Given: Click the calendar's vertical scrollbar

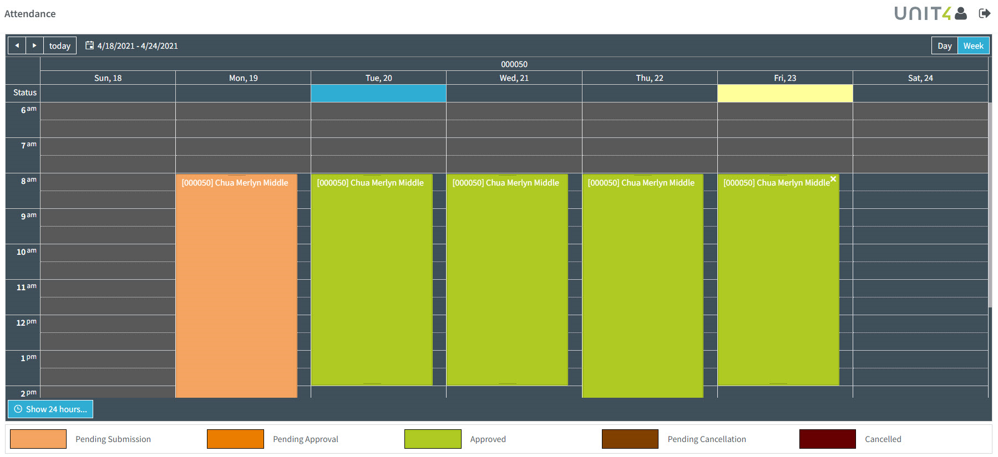Looking at the screenshot, I should [990, 205].
